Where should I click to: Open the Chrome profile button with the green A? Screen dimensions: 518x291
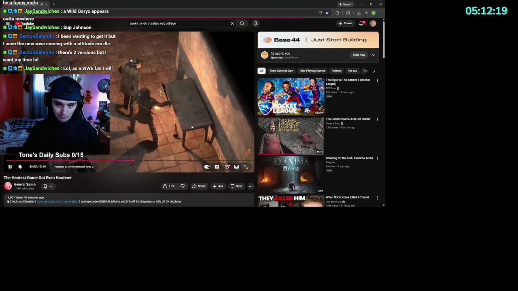pos(373,13)
